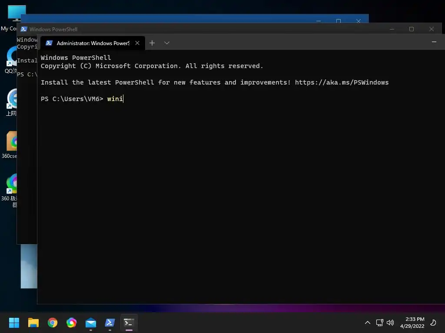Click the 'PS C:\Users\VM6>' prompt text
The width and height of the screenshot is (445, 333).
point(72,99)
